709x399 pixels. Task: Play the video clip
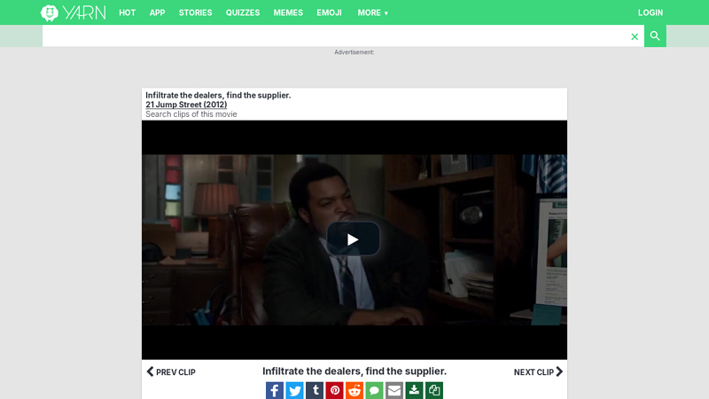click(x=353, y=239)
